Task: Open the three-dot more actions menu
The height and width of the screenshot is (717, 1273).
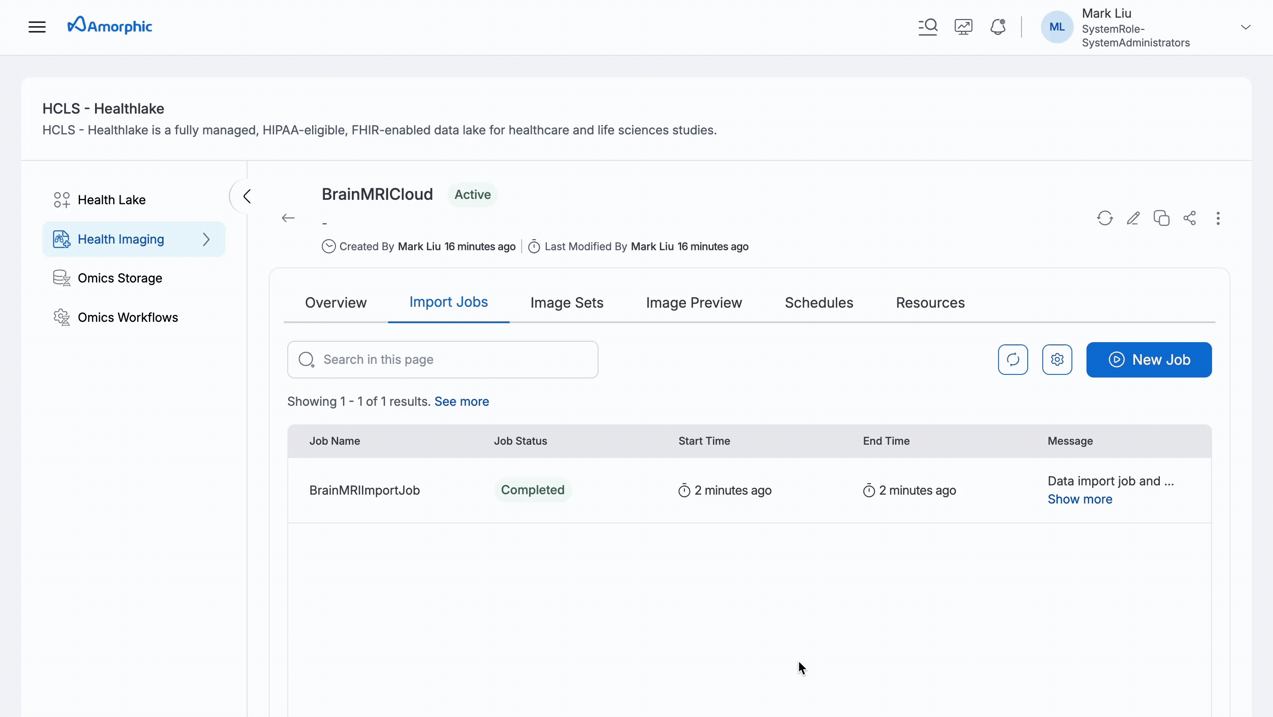Action: point(1219,218)
